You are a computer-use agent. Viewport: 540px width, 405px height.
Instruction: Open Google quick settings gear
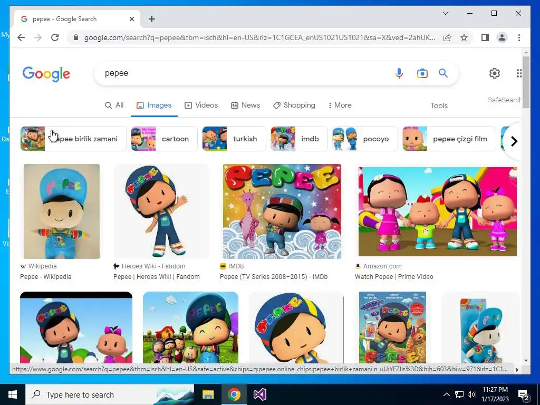(495, 73)
